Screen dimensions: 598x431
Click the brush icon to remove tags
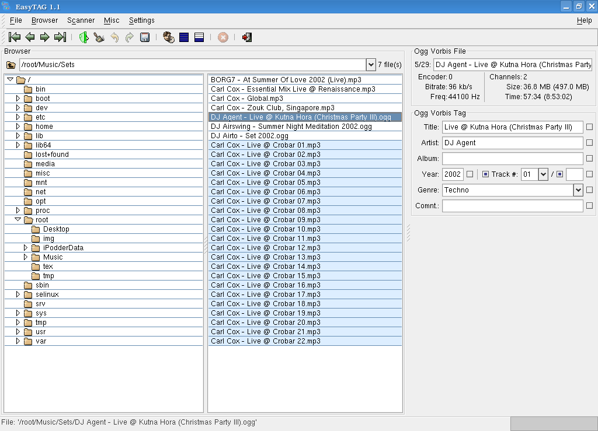[99, 37]
